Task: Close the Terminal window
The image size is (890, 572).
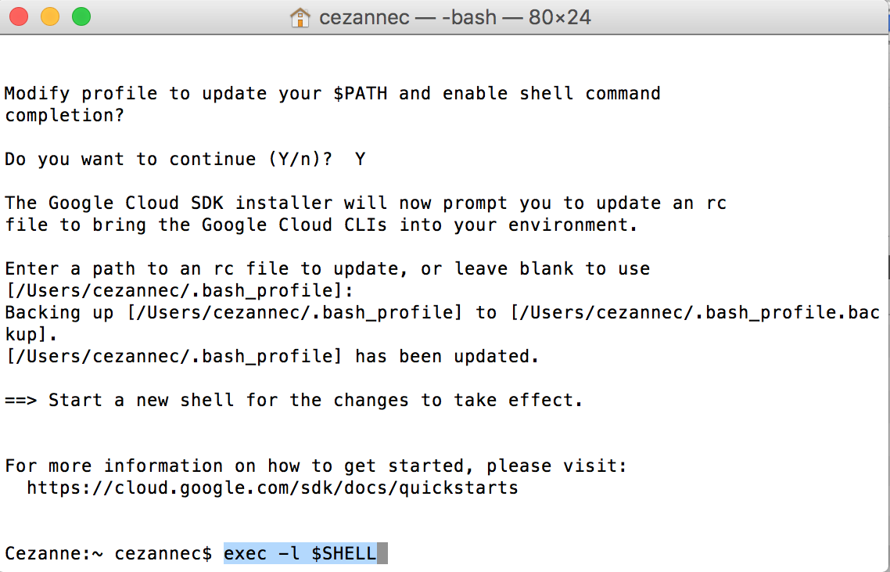Action: [x=18, y=16]
